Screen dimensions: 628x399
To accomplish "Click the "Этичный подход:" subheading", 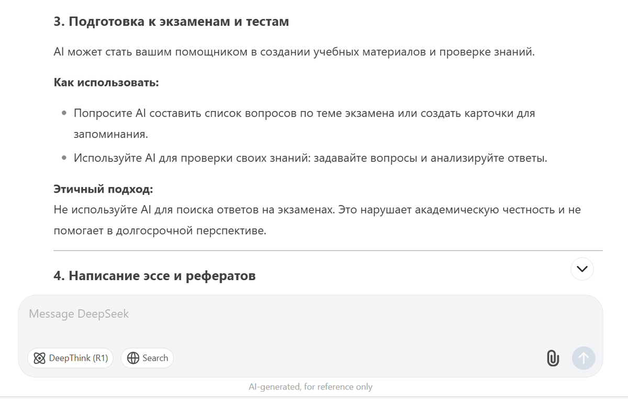I will click(x=103, y=190).
